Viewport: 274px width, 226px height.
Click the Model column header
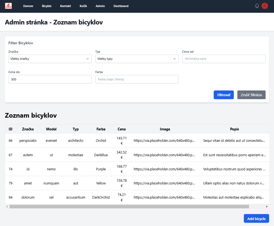[x=51, y=129]
